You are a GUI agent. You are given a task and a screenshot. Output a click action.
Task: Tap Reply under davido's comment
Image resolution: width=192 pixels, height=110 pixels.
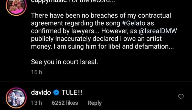point(94,103)
